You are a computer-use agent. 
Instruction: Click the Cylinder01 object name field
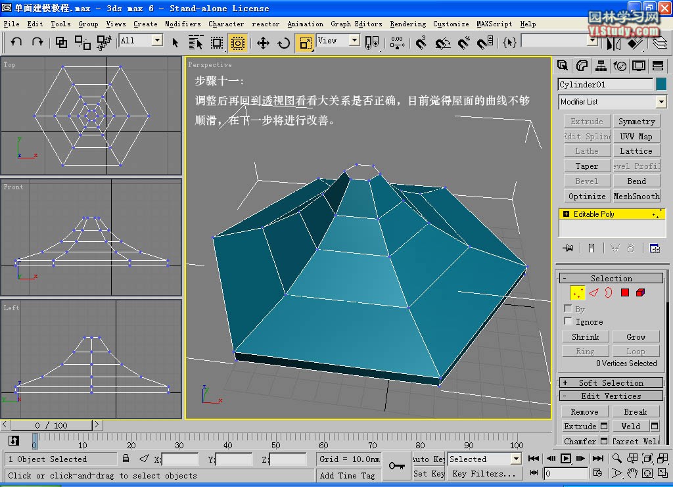click(605, 85)
